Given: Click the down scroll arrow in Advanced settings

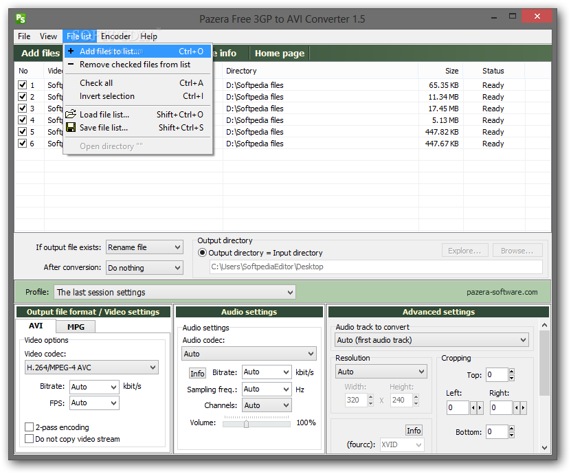Looking at the screenshot, I should 544,448.
